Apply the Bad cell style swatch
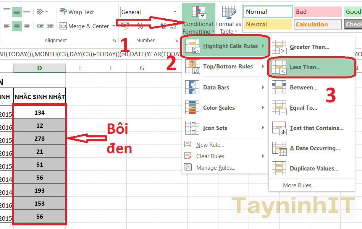Viewport: 362px width, 229px height. point(317,12)
